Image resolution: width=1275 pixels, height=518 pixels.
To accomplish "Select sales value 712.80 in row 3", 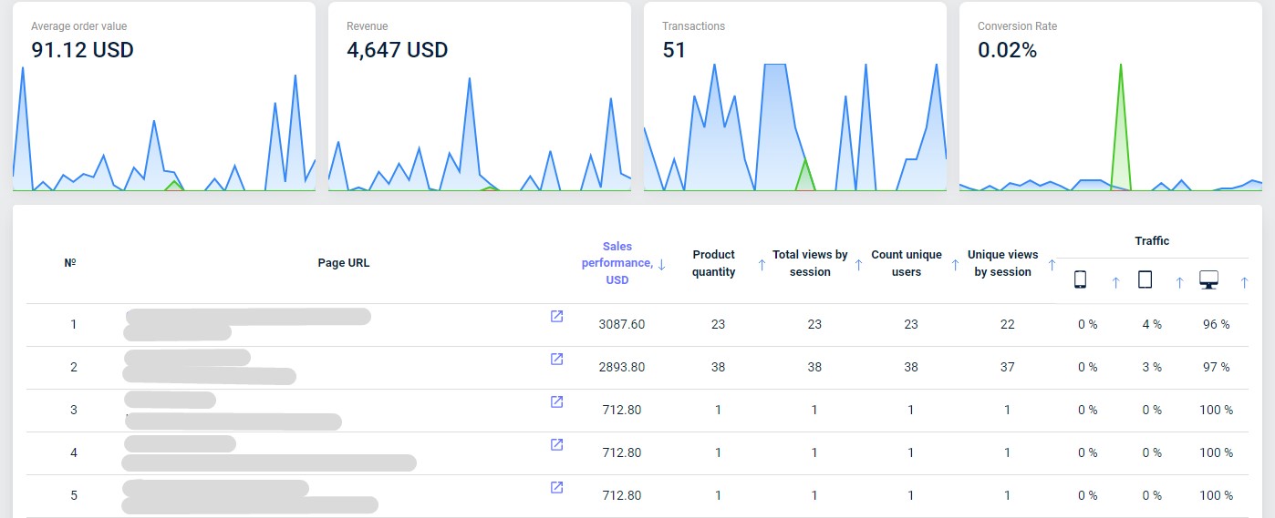I will (622, 410).
